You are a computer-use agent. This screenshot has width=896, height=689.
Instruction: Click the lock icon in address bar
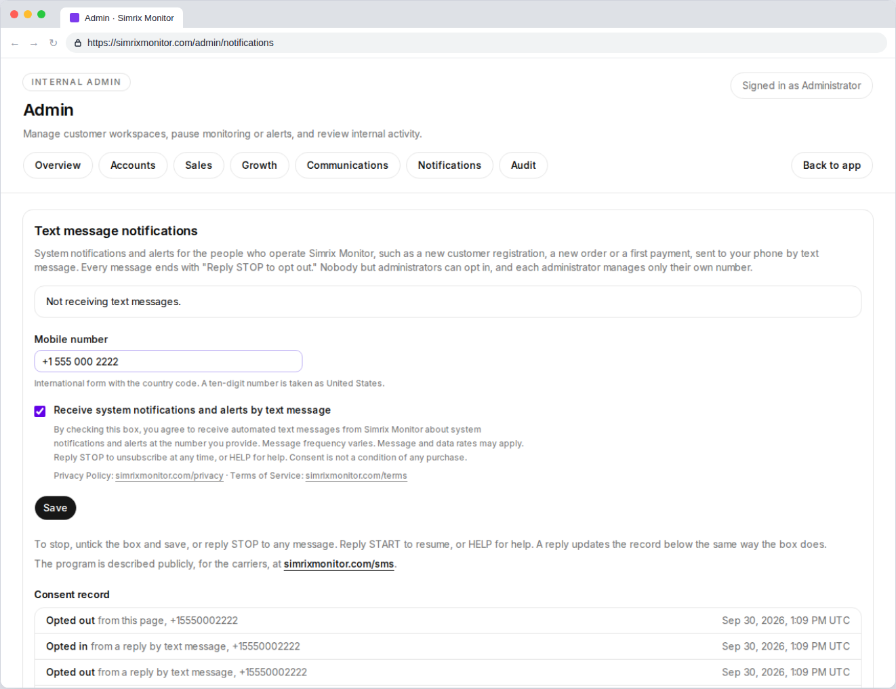point(78,43)
